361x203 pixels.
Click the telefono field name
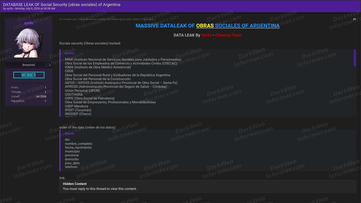[71, 167]
